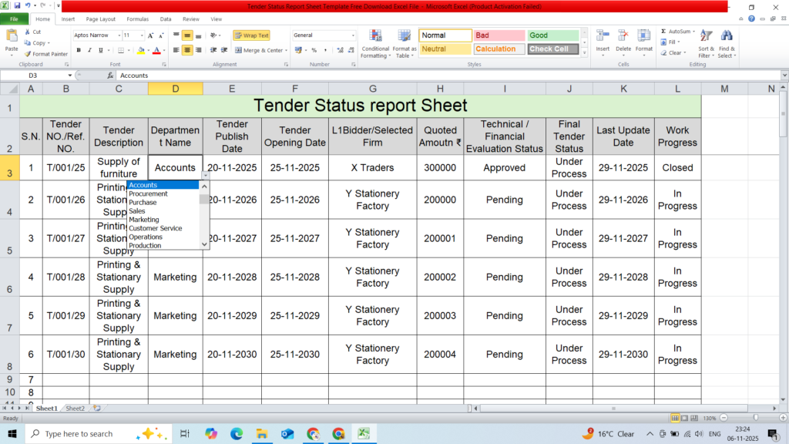The width and height of the screenshot is (789, 444).
Task: Switch to the Formulas ribbon tab
Action: click(137, 18)
